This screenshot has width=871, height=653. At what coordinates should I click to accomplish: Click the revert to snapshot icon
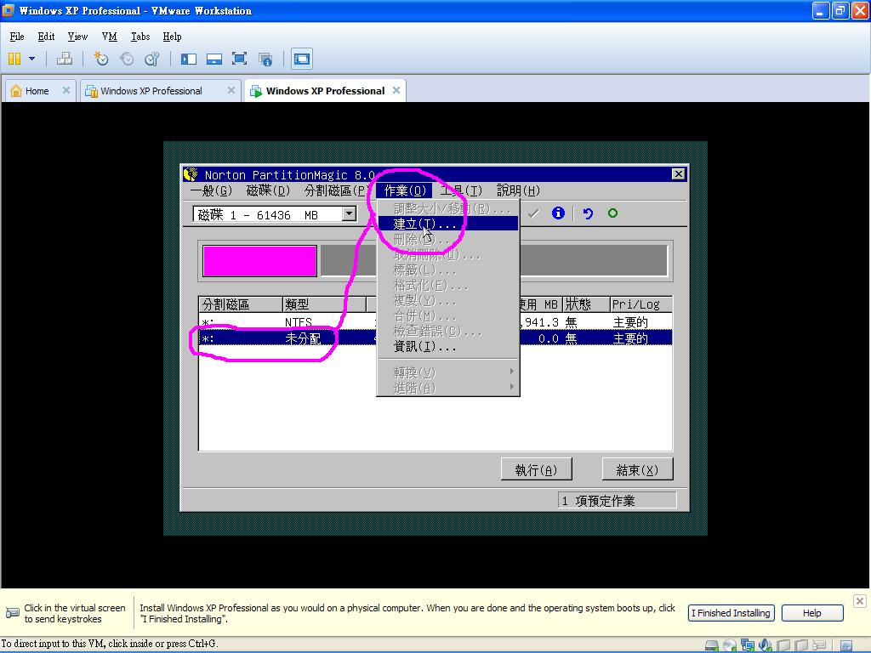[127, 59]
